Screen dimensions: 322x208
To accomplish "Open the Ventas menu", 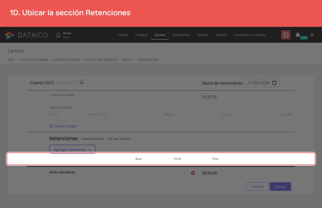I will tap(123, 35).
